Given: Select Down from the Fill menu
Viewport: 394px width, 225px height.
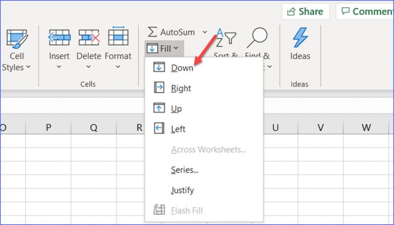Looking at the screenshot, I should [x=182, y=67].
